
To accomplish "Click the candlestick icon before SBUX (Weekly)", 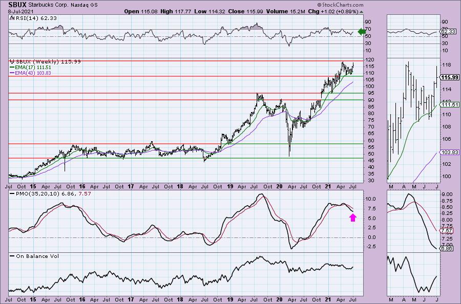I will click(x=12, y=62).
